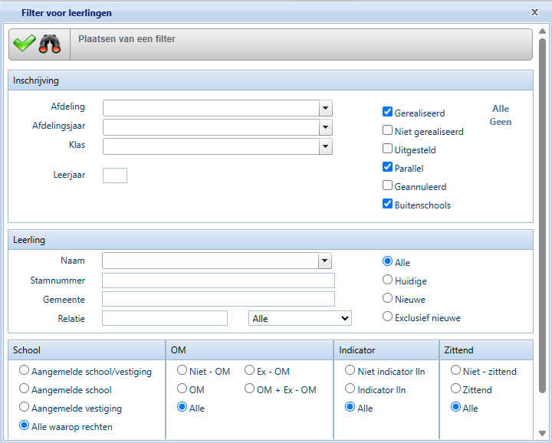Click the Klas combo text field
Image resolution: width=552 pixels, height=443 pixels.
(x=212, y=146)
